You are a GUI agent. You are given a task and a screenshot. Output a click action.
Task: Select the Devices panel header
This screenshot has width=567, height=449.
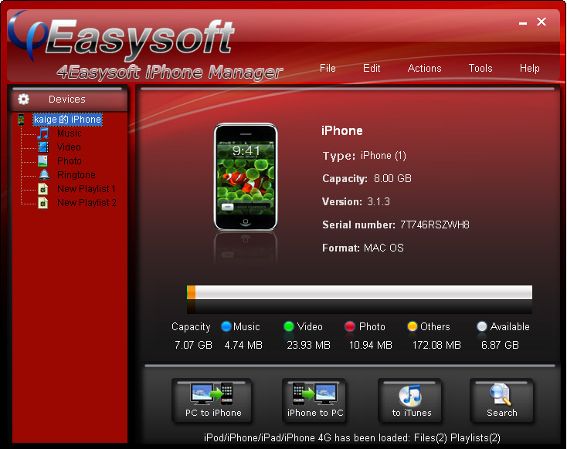tap(69, 100)
